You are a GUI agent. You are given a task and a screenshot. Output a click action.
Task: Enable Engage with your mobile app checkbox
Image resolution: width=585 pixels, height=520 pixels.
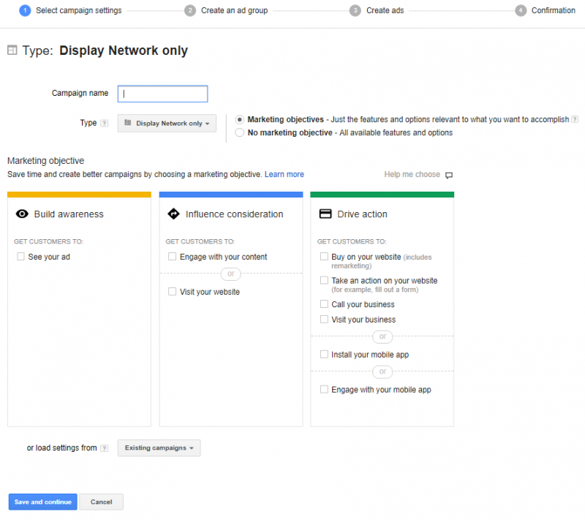(x=324, y=389)
